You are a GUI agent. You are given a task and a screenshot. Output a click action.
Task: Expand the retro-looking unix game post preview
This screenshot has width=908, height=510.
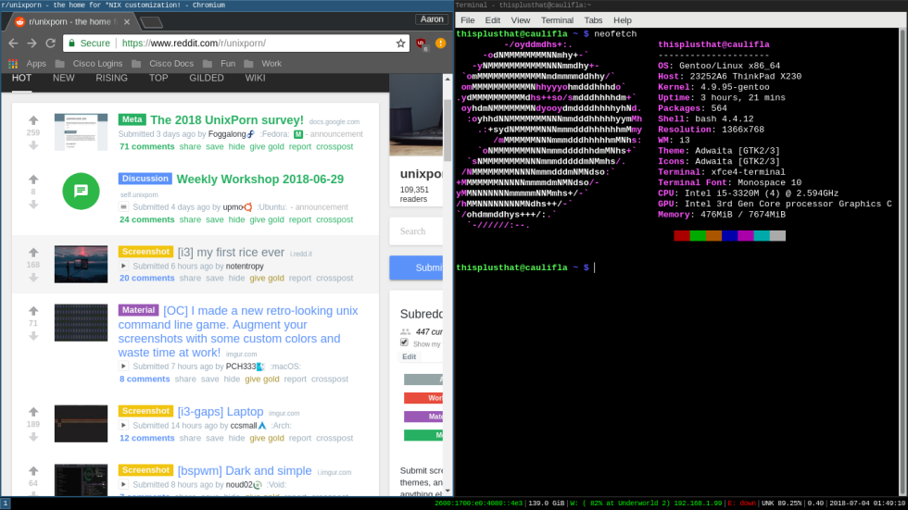point(123,366)
